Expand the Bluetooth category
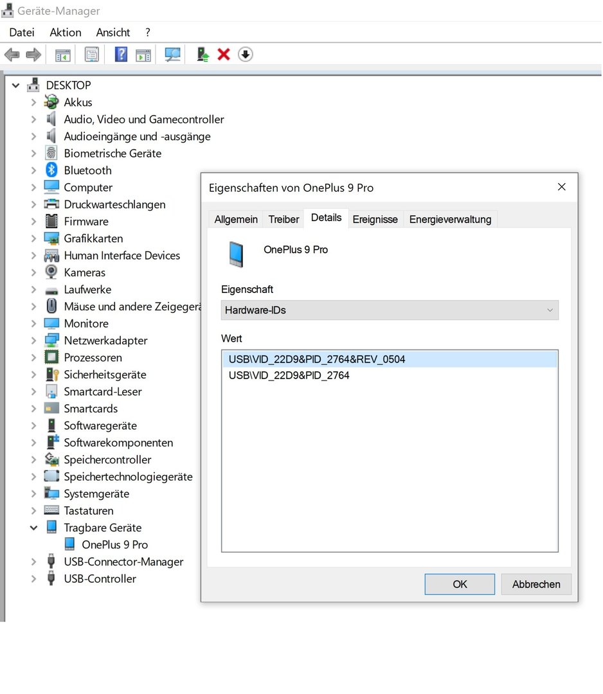The width and height of the screenshot is (603, 694). 33,170
